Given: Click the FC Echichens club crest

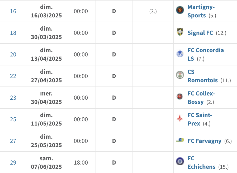Looking at the screenshot, I should click(x=180, y=161).
